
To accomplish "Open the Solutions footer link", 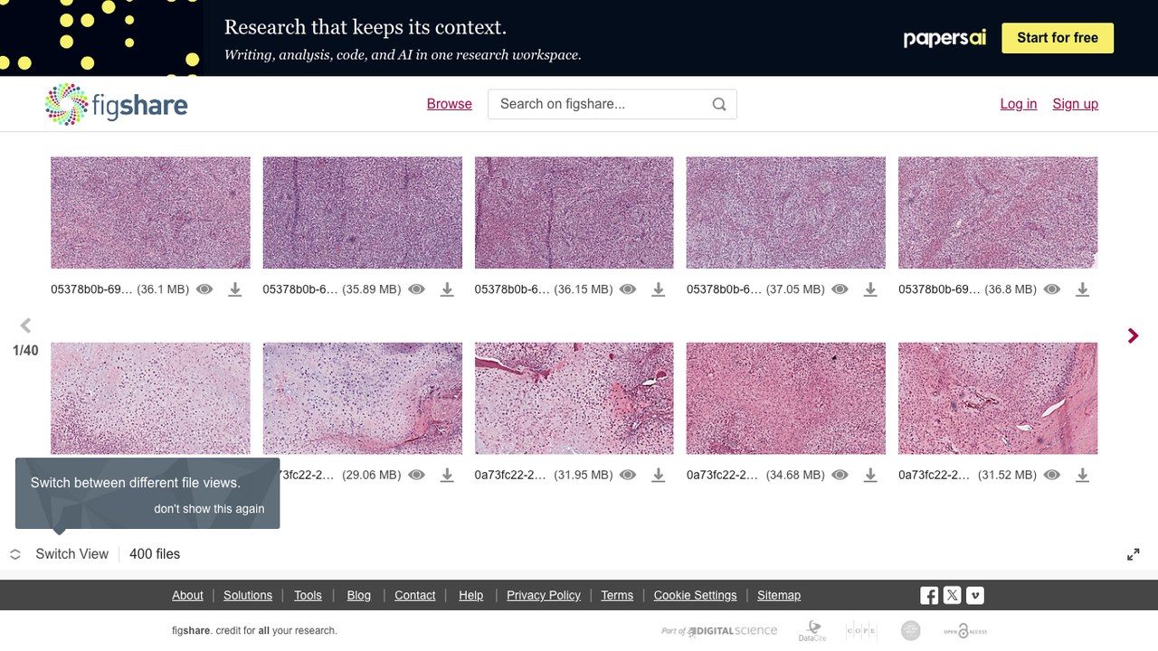I will (x=248, y=595).
